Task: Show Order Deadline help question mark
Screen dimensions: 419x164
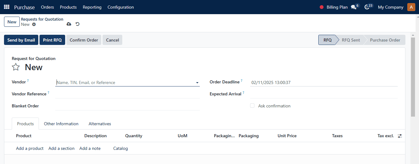Action: [x=242, y=81]
